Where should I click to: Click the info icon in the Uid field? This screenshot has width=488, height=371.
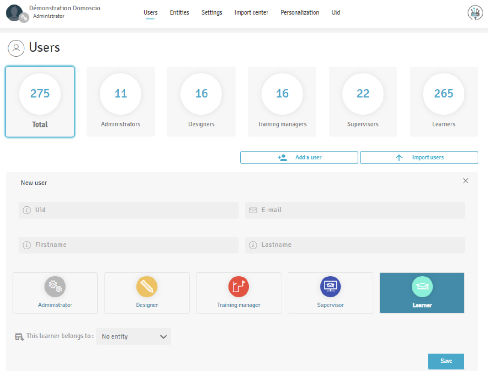tap(27, 210)
